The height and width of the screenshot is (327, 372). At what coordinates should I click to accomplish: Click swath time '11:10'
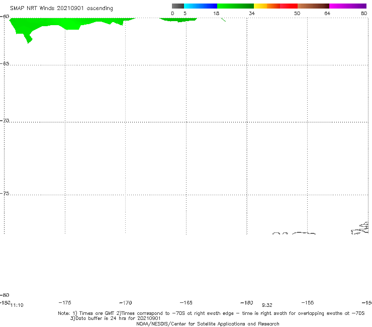coord(17,305)
